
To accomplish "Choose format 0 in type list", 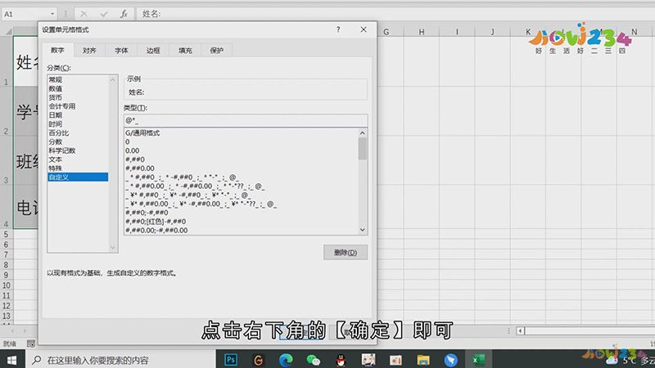I will [241, 141].
